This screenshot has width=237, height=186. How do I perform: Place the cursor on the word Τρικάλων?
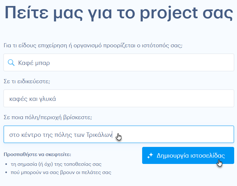pyautogui.click(x=99, y=135)
